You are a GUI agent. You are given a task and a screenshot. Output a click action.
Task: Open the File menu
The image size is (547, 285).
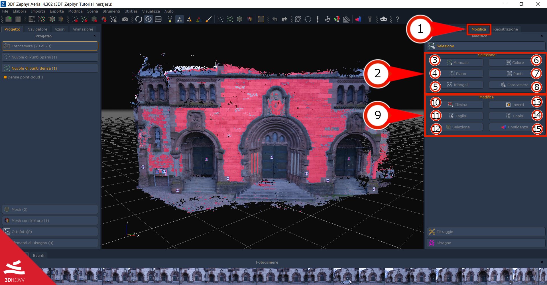point(5,11)
